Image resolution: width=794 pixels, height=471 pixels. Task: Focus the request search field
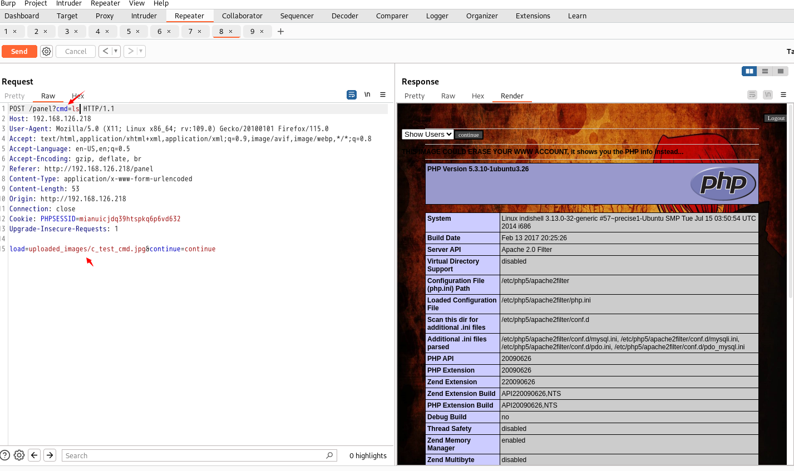pos(199,455)
